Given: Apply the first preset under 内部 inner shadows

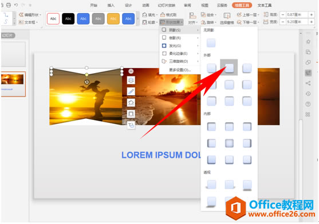Looking at the screenshot, I should 211,126.
